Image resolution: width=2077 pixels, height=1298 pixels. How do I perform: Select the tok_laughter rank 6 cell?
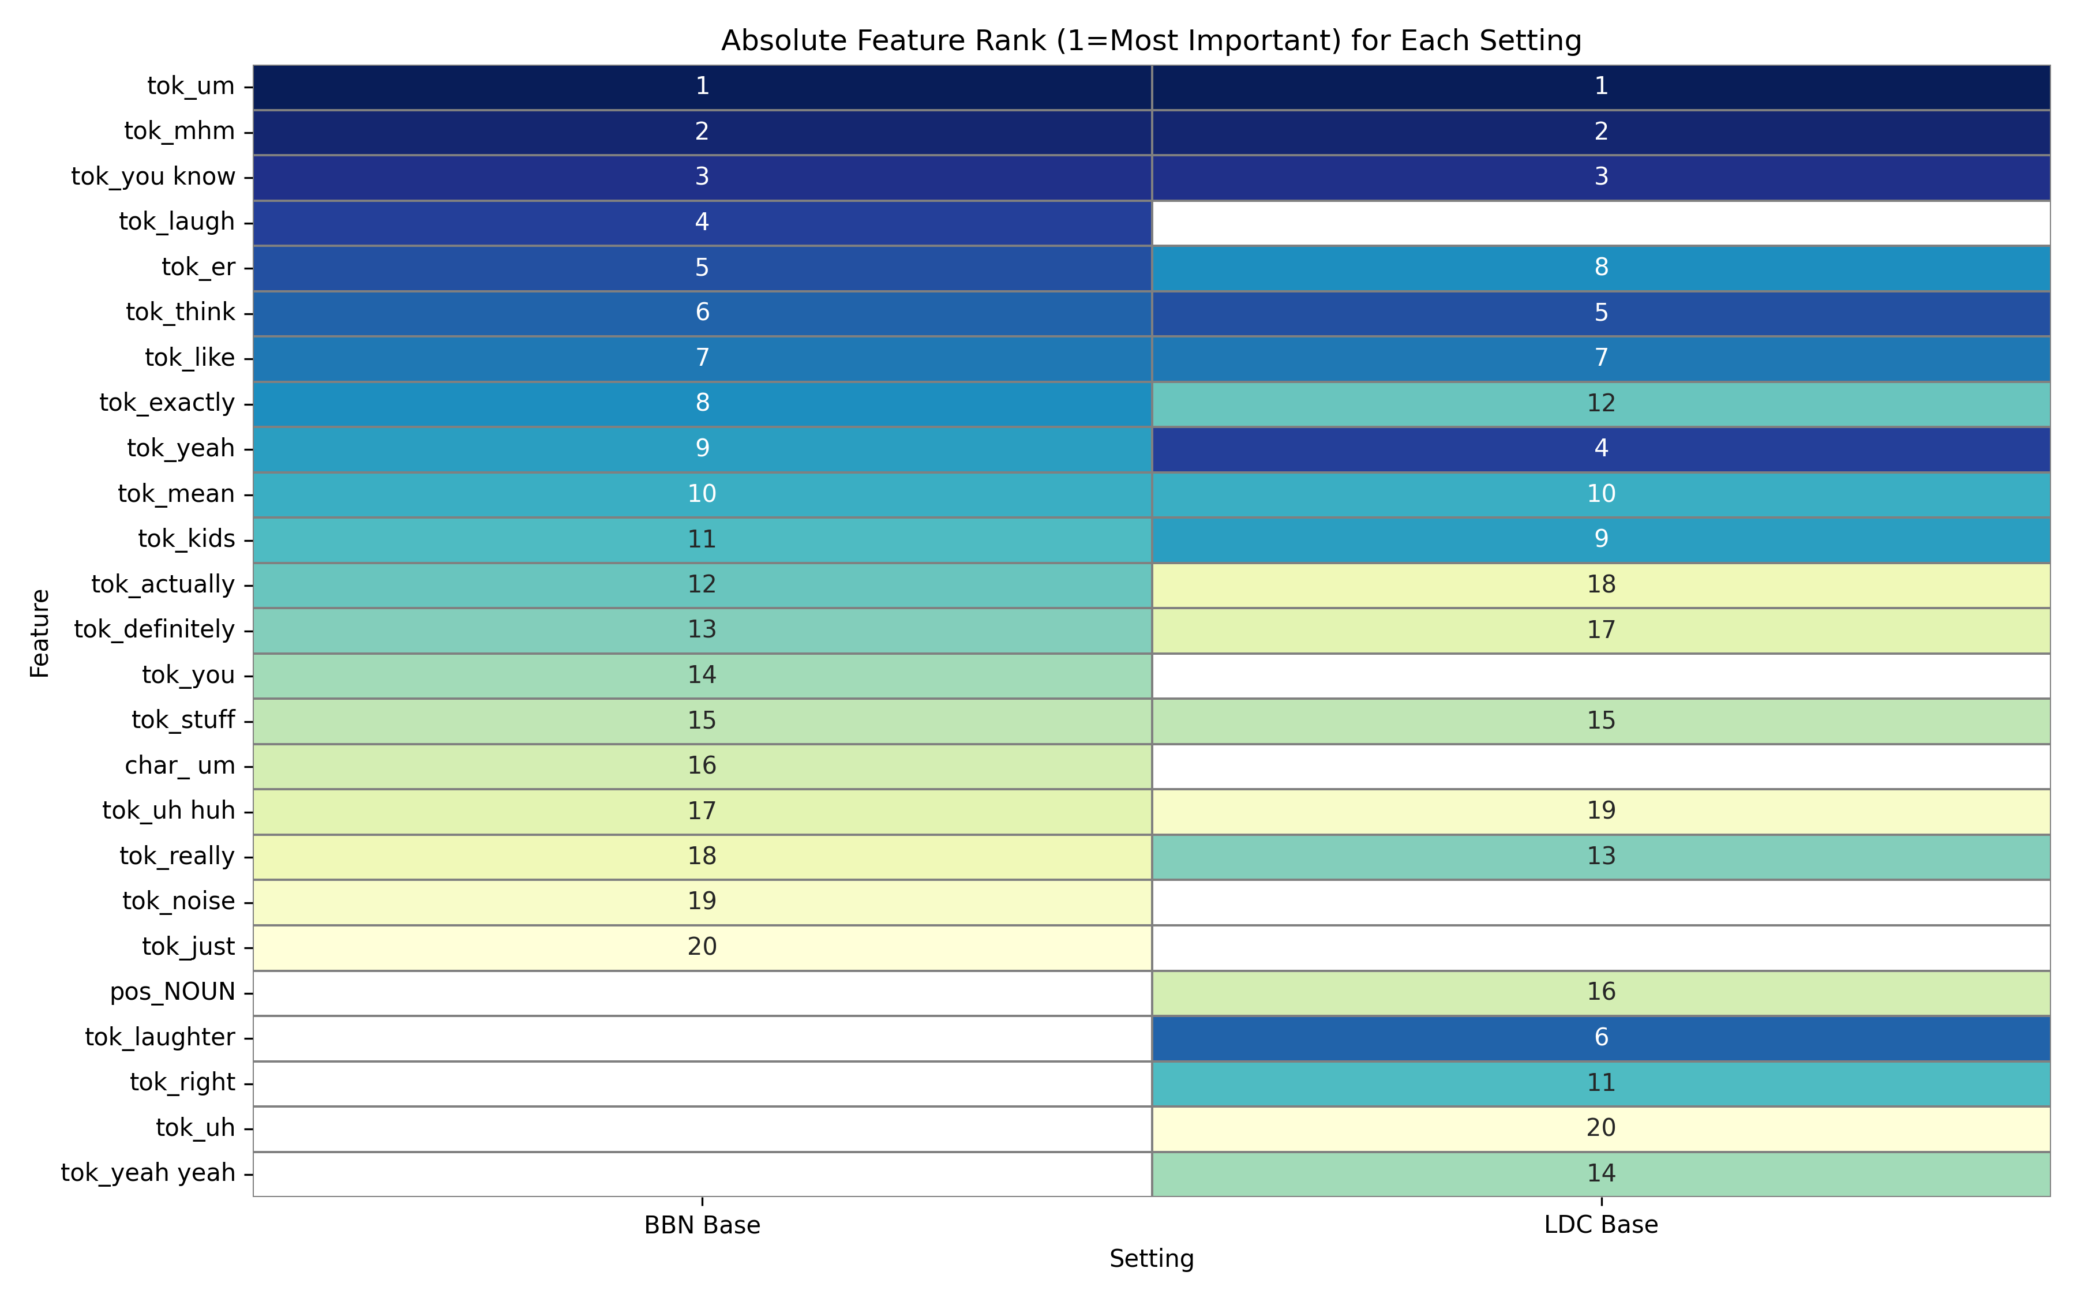point(1600,1038)
